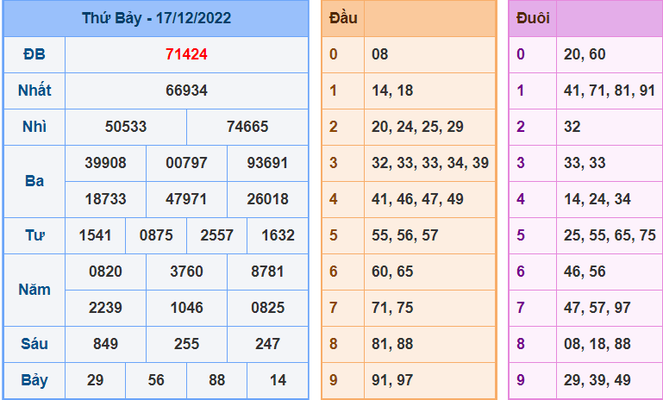Select the Đầu table value '08'

pyautogui.click(x=379, y=54)
